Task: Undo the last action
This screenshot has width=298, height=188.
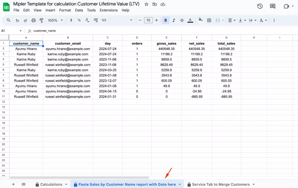Action: (x=17, y=20)
